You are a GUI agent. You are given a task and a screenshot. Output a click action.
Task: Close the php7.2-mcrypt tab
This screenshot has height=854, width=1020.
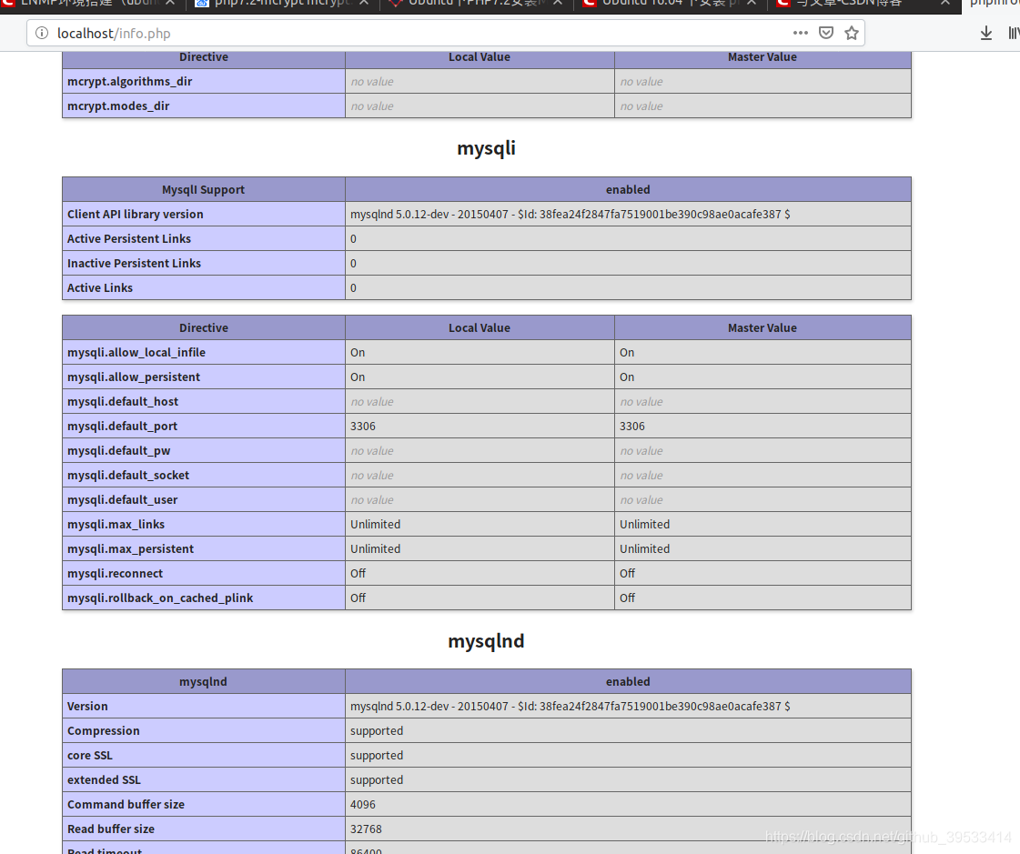point(364,4)
